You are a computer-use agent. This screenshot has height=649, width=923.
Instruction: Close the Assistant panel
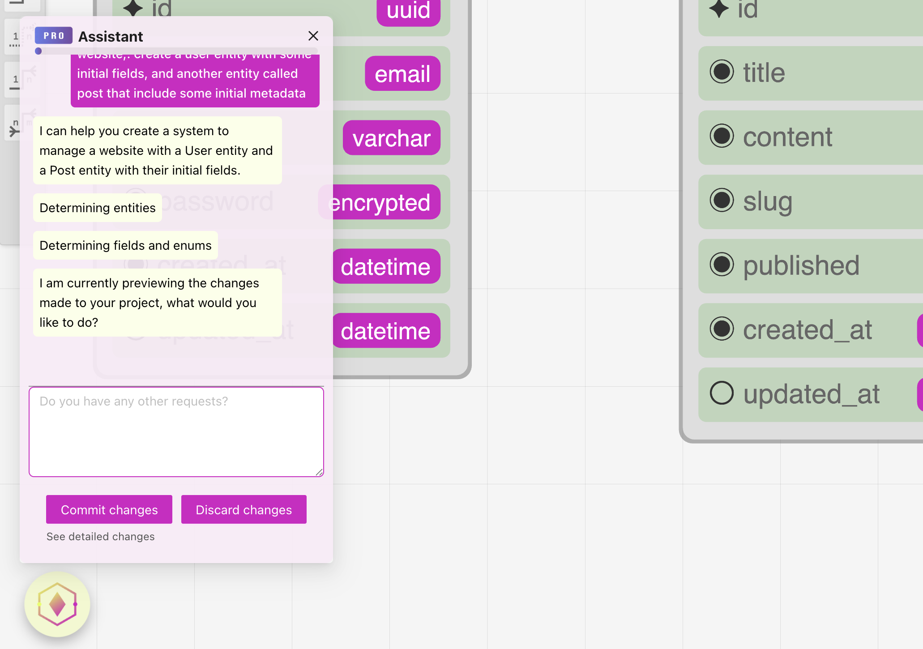(x=313, y=36)
